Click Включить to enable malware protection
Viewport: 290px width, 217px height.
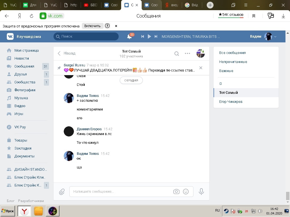coord(93,26)
